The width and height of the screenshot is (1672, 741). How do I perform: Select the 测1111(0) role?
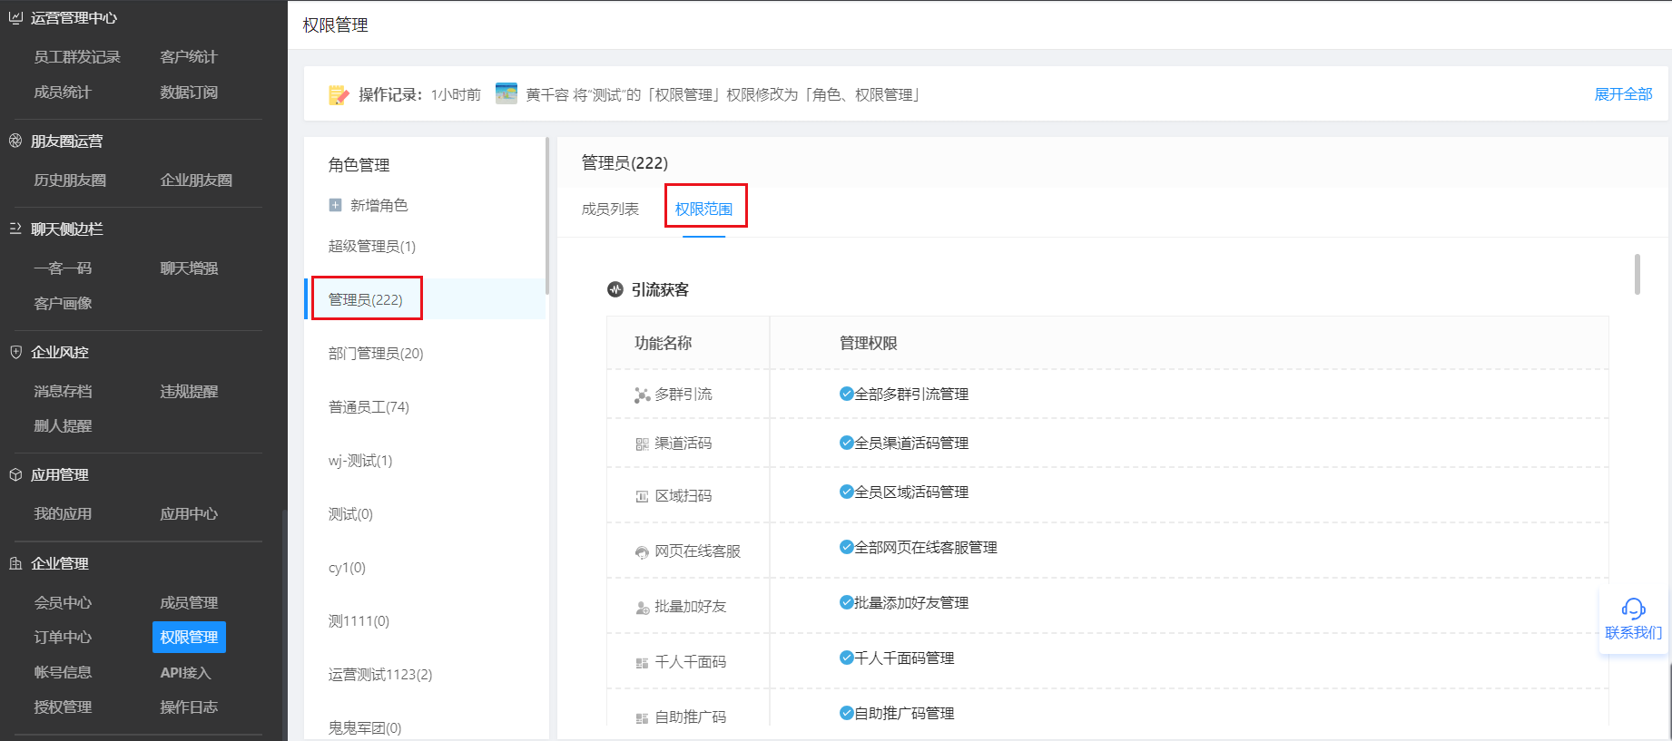coord(359,620)
